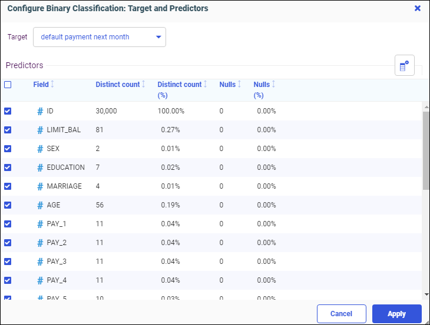
Task: Toggle the select-all header checkbox
Action: pos(8,85)
